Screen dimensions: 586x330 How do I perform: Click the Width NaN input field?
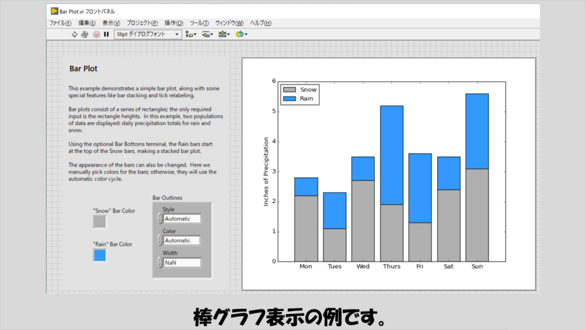click(x=182, y=263)
